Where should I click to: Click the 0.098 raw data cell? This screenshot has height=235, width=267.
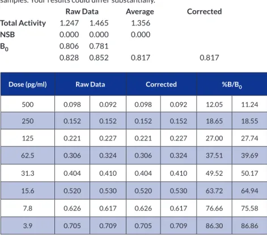72,104
